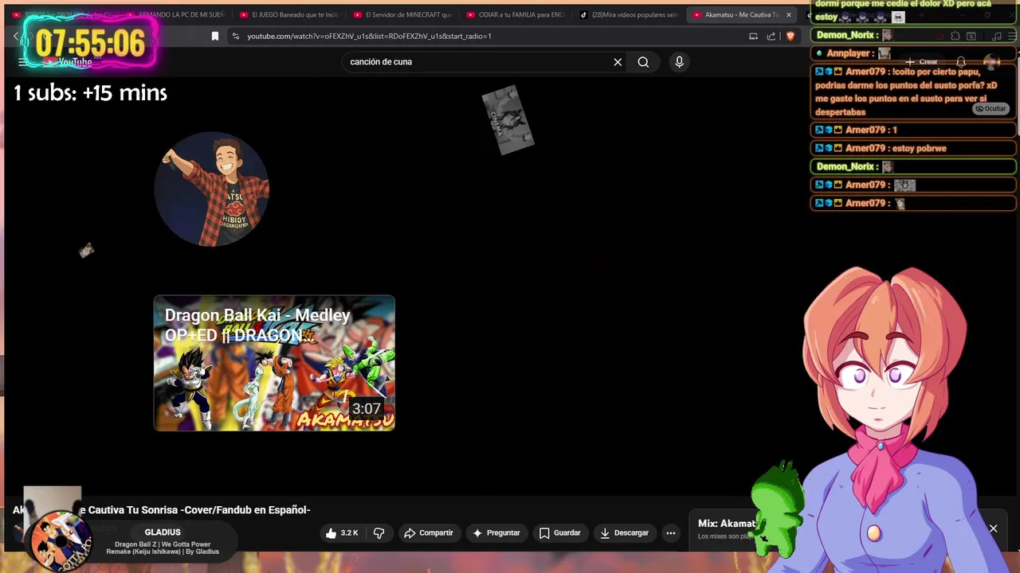Click the circular Akamatsu channel avatar on end screen

coord(212,189)
